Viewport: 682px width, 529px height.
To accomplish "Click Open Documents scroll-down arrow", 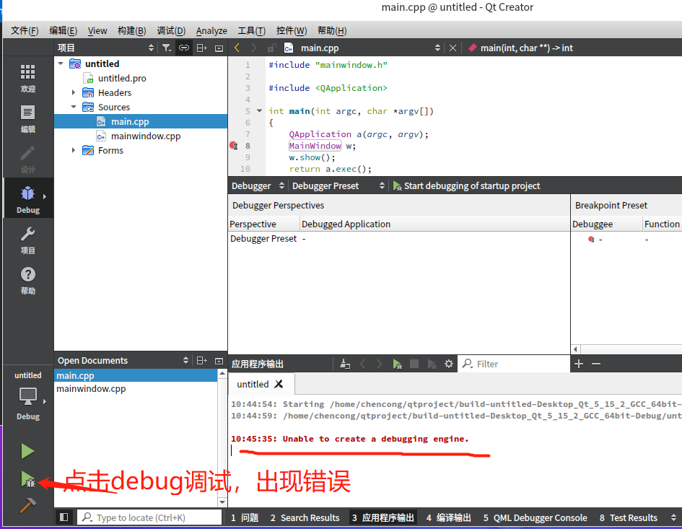I will tap(222, 502).
